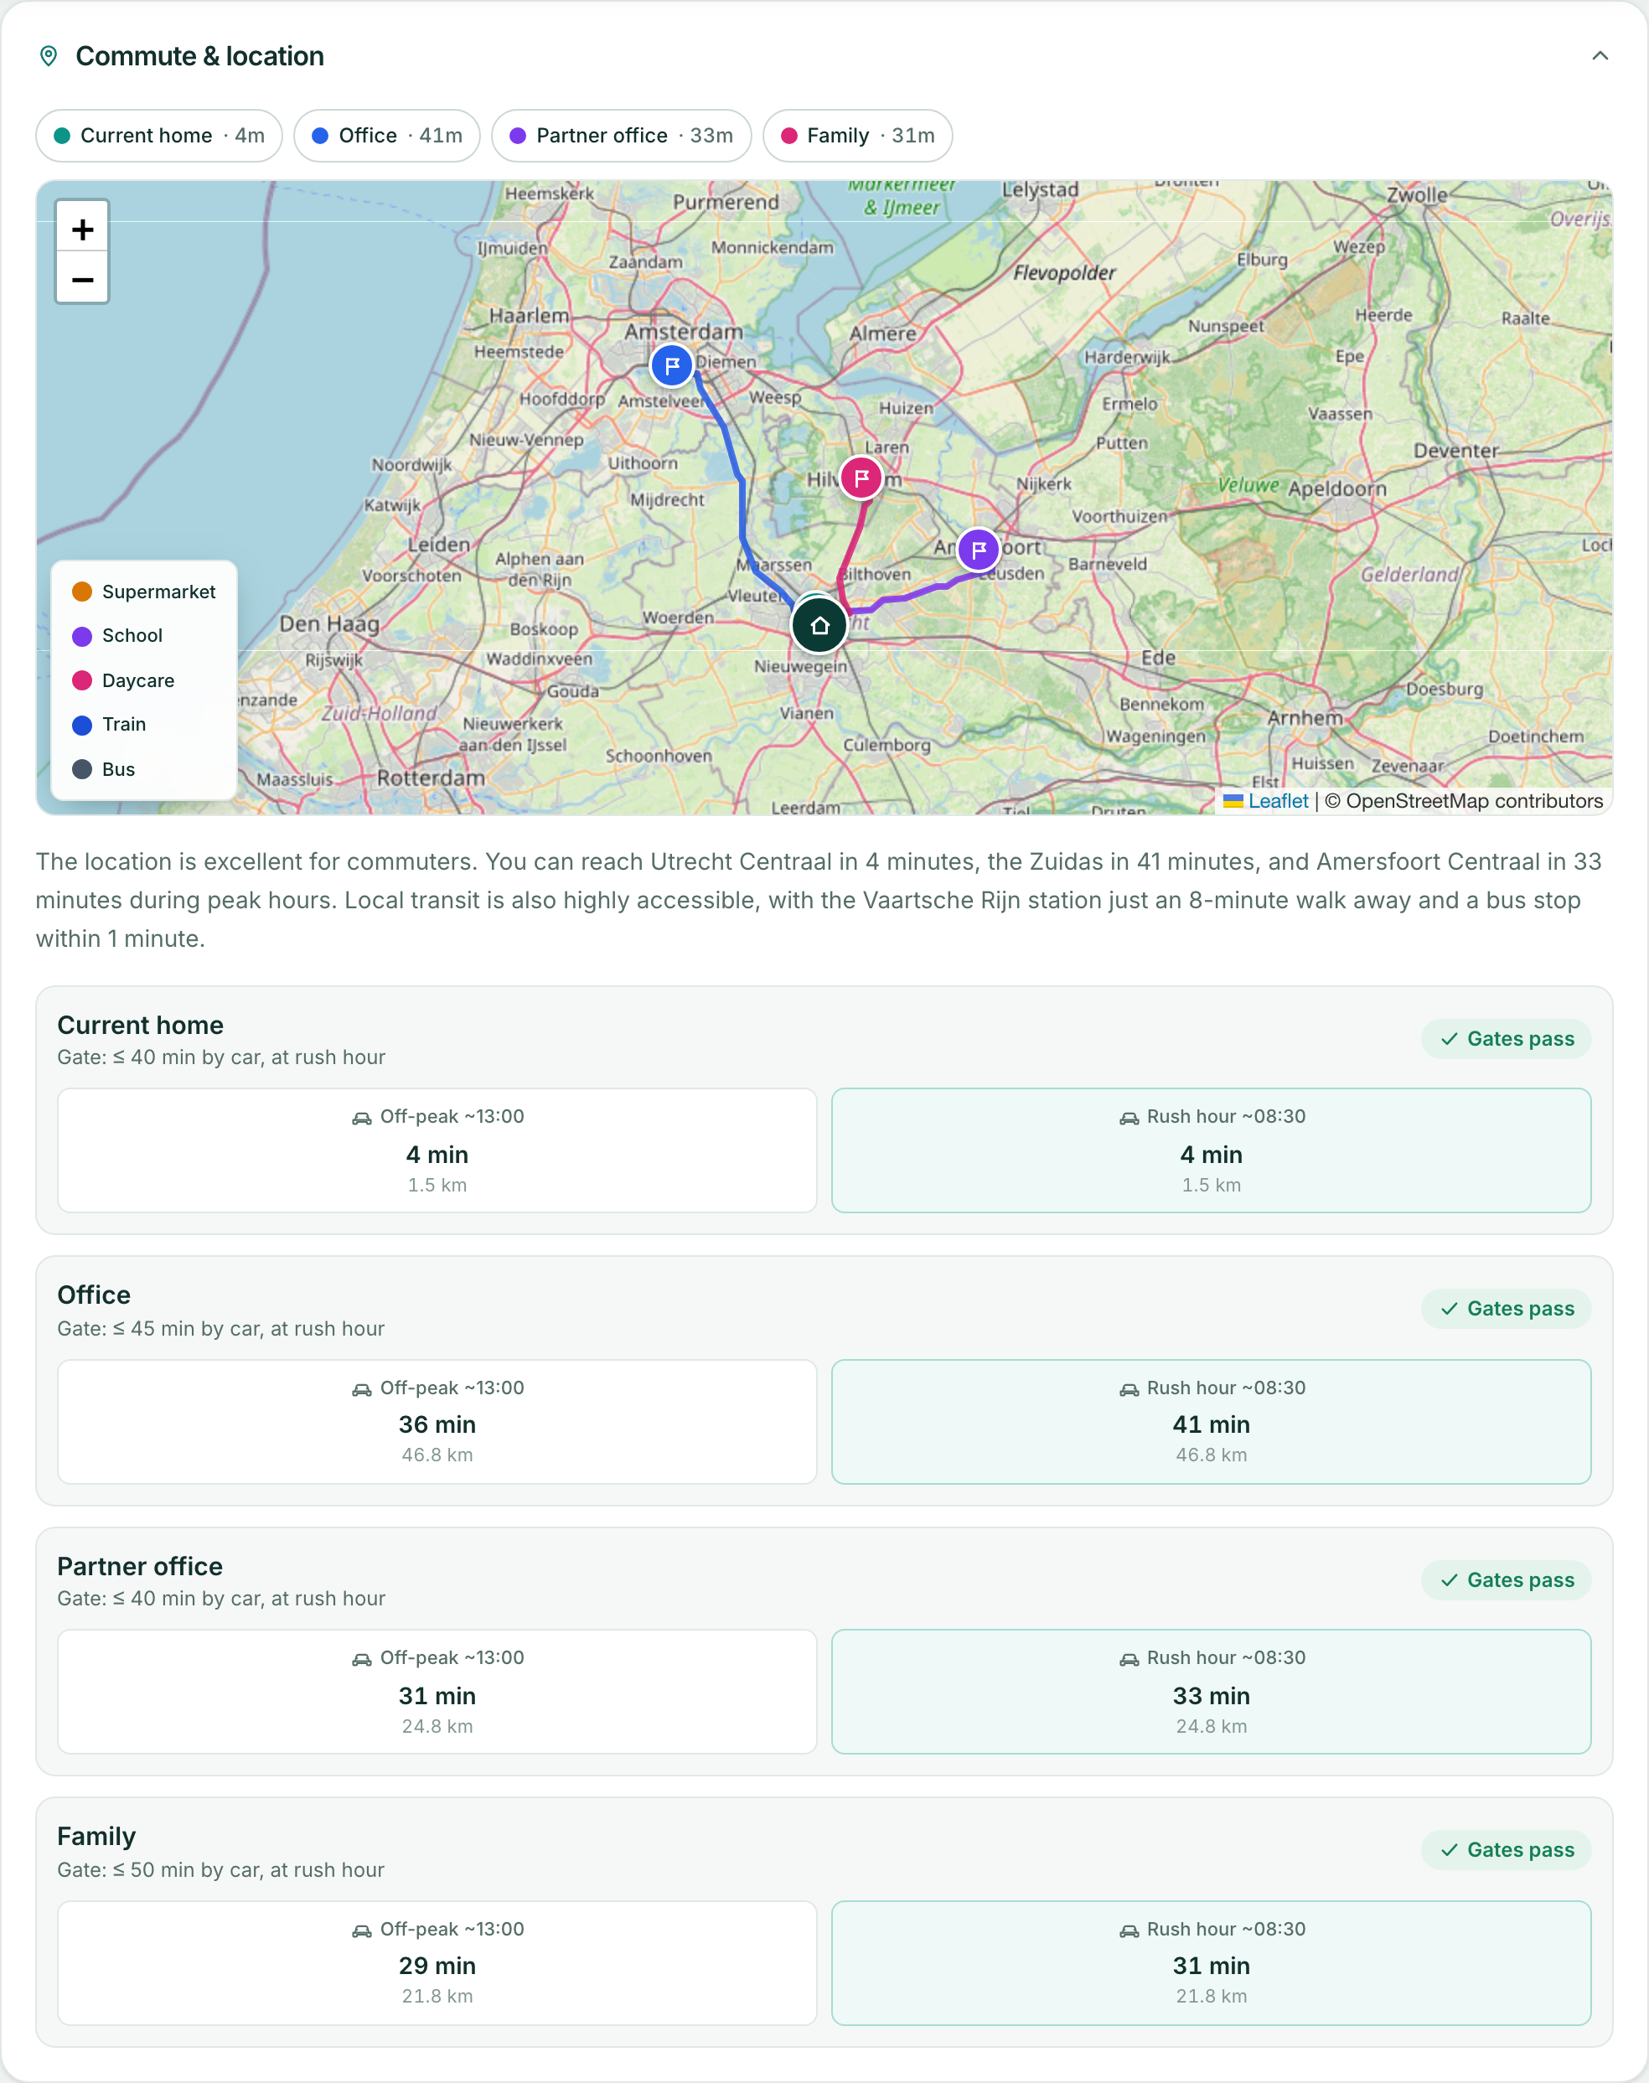
Task: Click the dark Bus legend dot
Action: pyautogui.click(x=82, y=769)
